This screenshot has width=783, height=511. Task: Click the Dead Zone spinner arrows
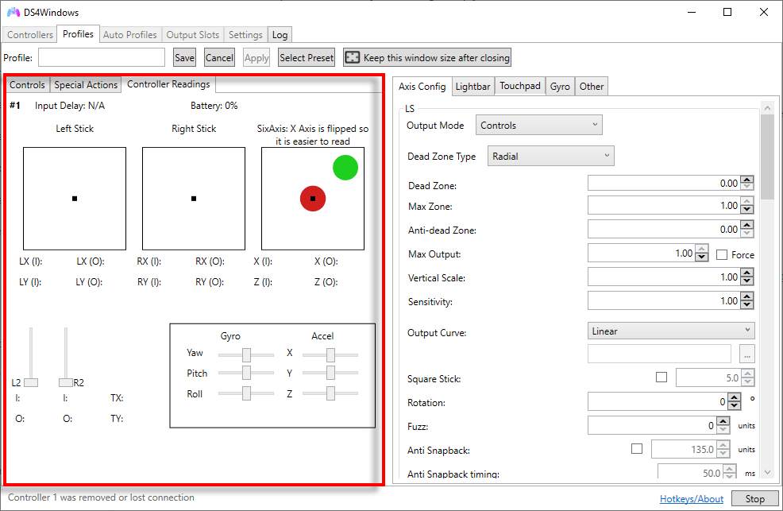click(x=746, y=184)
